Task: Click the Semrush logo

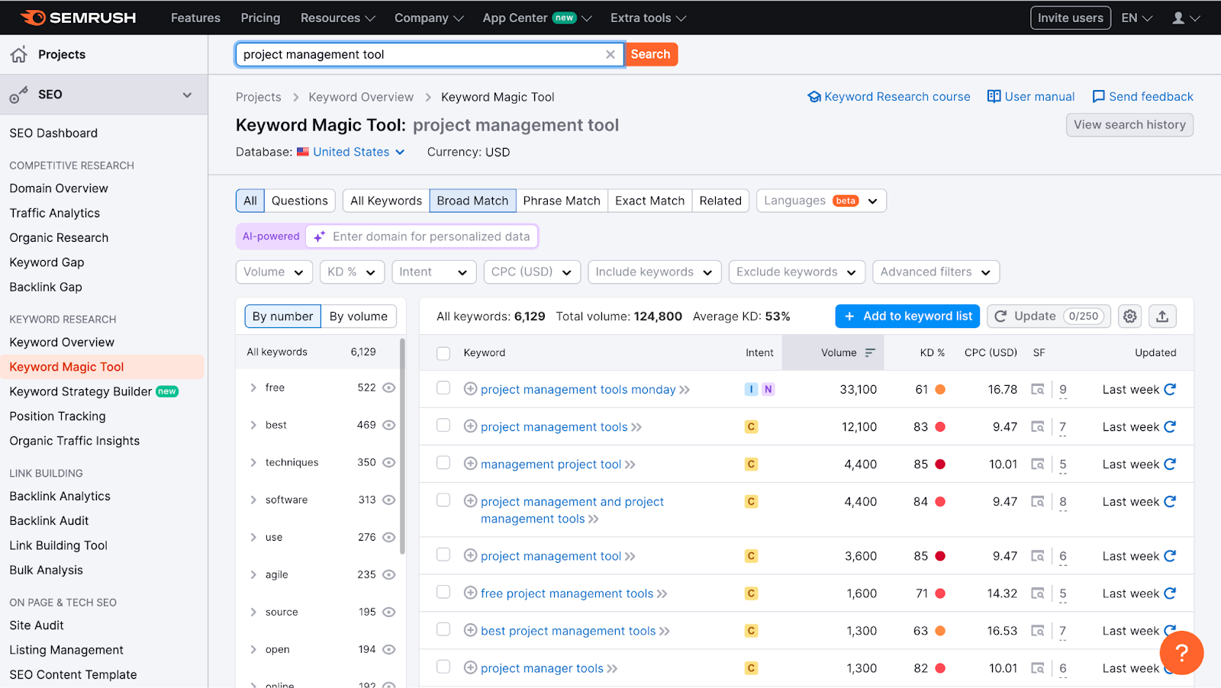Action: tap(77, 17)
